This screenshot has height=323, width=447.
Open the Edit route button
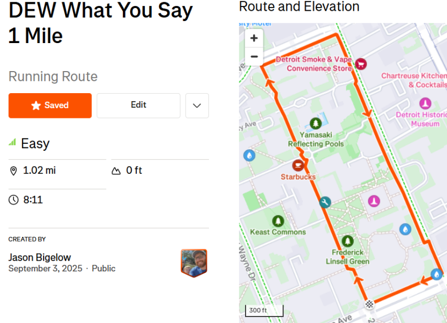tap(138, 106)
